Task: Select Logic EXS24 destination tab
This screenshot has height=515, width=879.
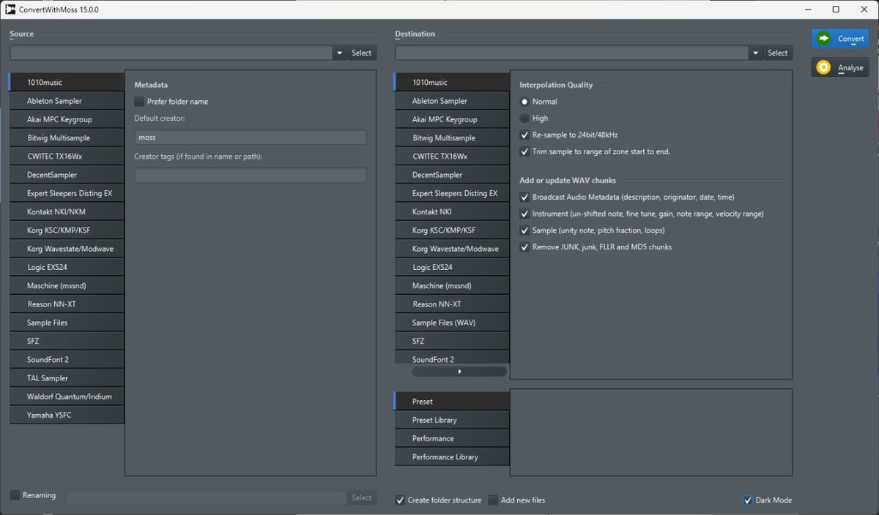Action: [x=452, y=267]
